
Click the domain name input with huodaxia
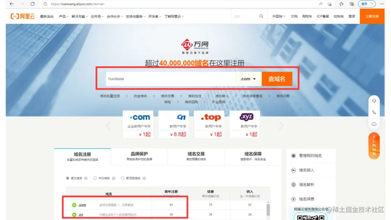(x=171, y=79)
